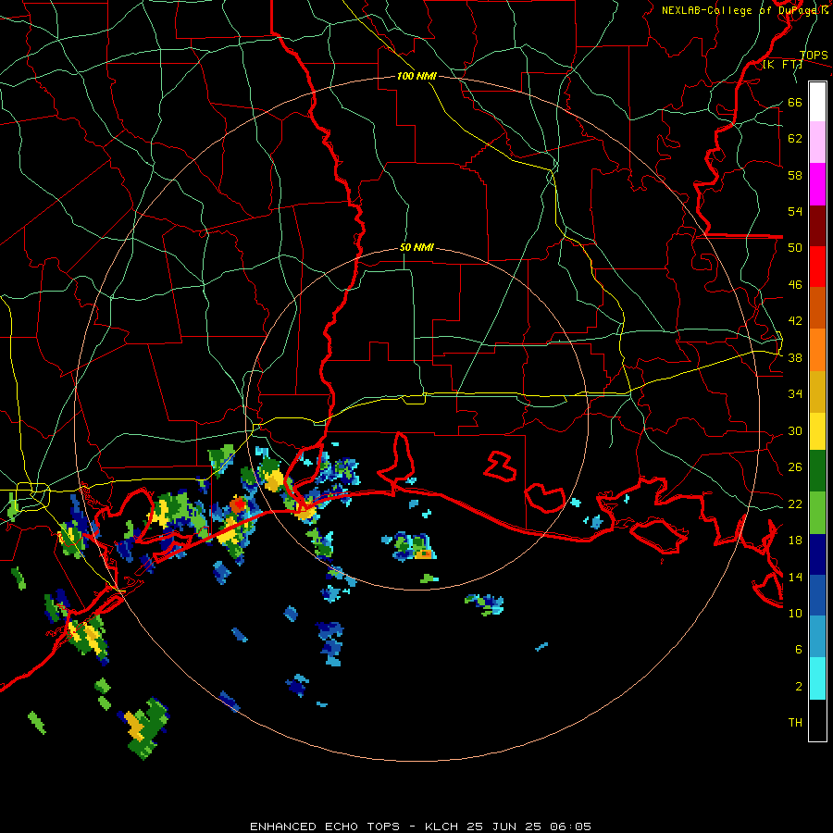Click the 'TOPS' legend heading
This screenshot has width=833, height=833.
click(x=814, y=56)
